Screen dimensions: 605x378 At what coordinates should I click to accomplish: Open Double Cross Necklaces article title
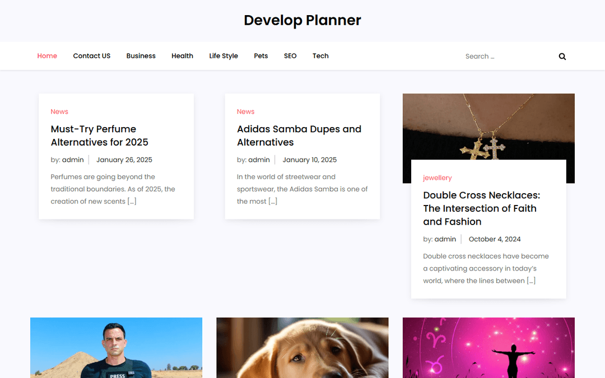(482, 208)
